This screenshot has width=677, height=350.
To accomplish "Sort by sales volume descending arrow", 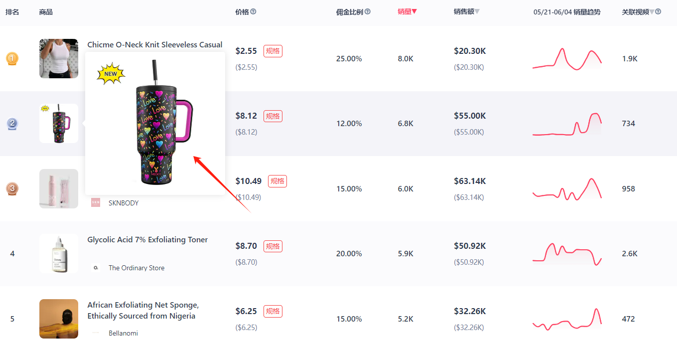I will [x=414, y=11].
